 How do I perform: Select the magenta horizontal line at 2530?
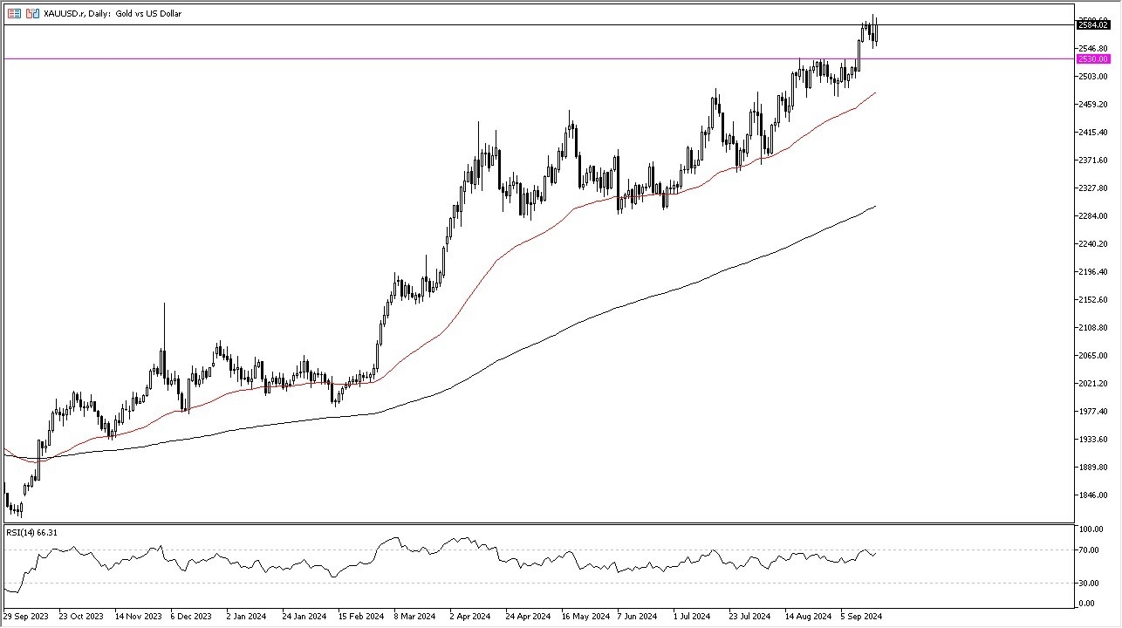pyautogui.click(x=538, y=59)
